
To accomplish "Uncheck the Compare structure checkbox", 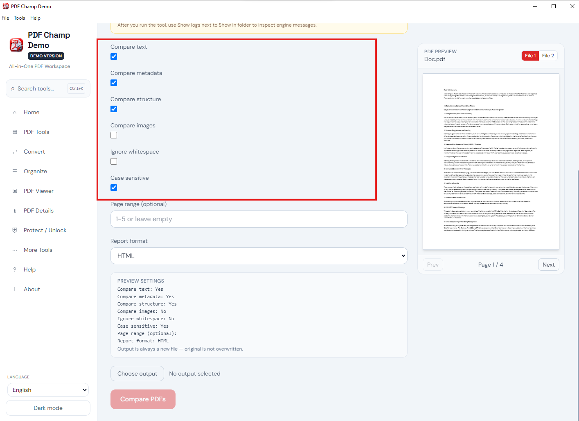I will (x=114, y=109).
